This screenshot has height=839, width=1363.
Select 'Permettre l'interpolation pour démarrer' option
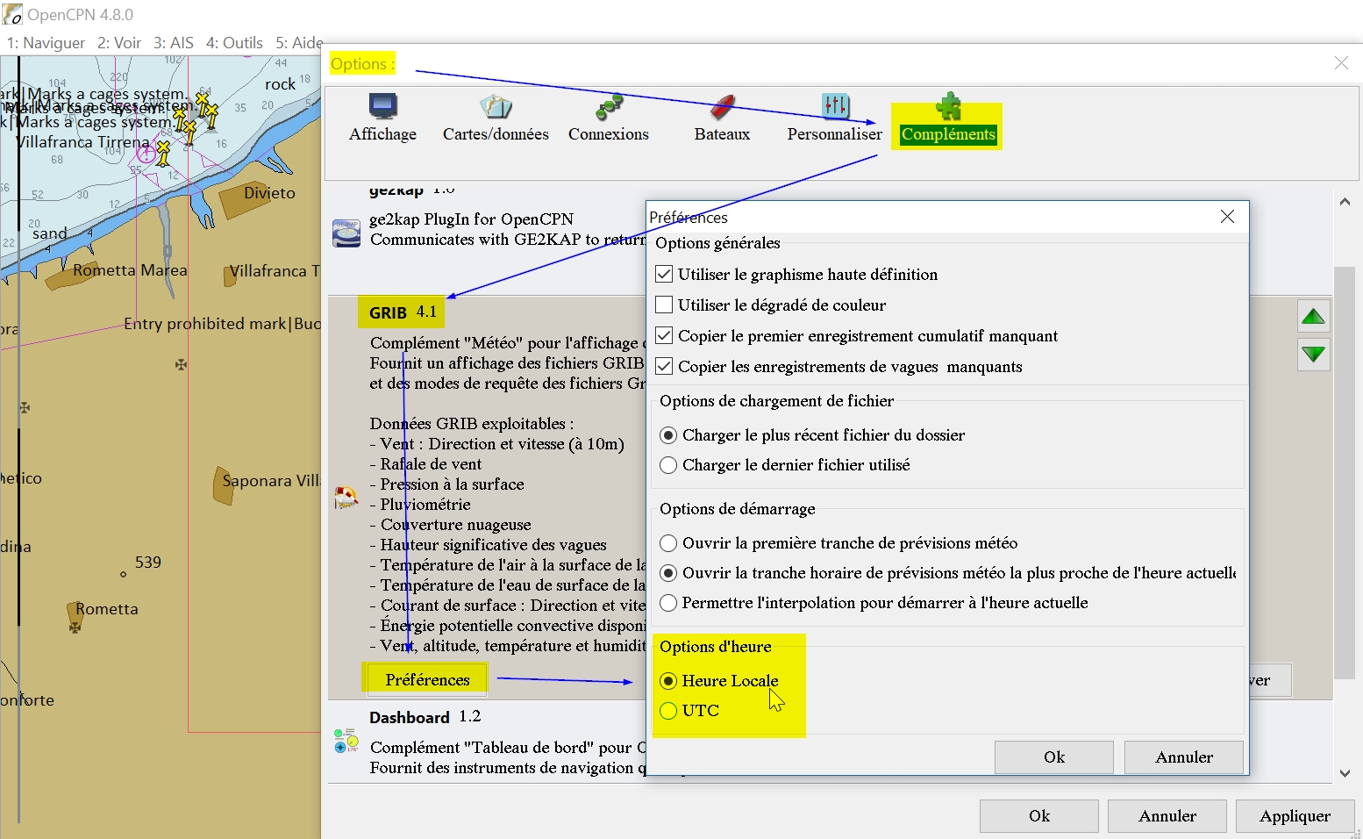(668, 603)
